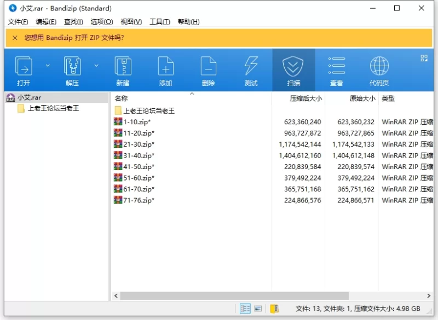
Task: Dismiss the yellow Bandizip ZIP prompt
Action: click(x=15, y=38)
